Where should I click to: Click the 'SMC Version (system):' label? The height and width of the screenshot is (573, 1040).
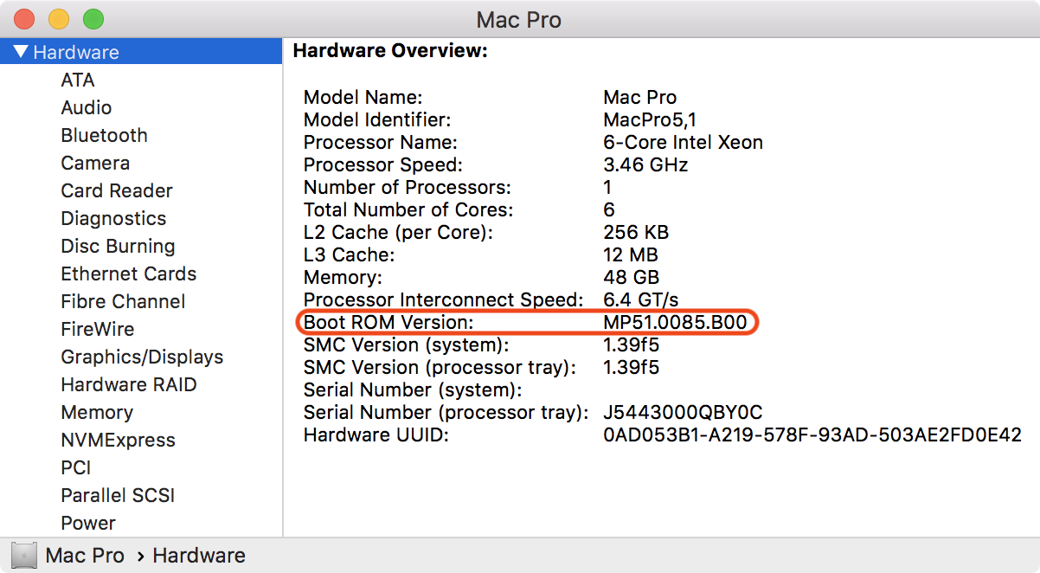pos(407,344)
